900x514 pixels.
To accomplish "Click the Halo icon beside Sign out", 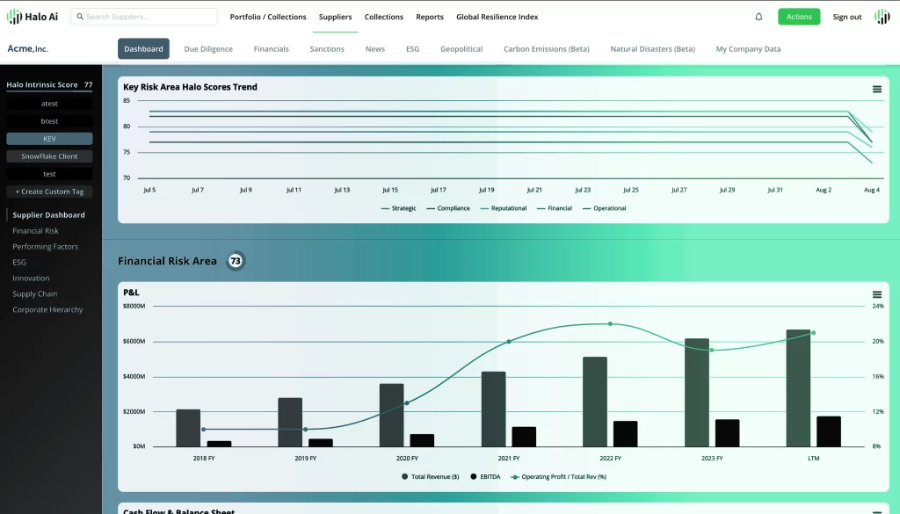I will tap(882, 17).
